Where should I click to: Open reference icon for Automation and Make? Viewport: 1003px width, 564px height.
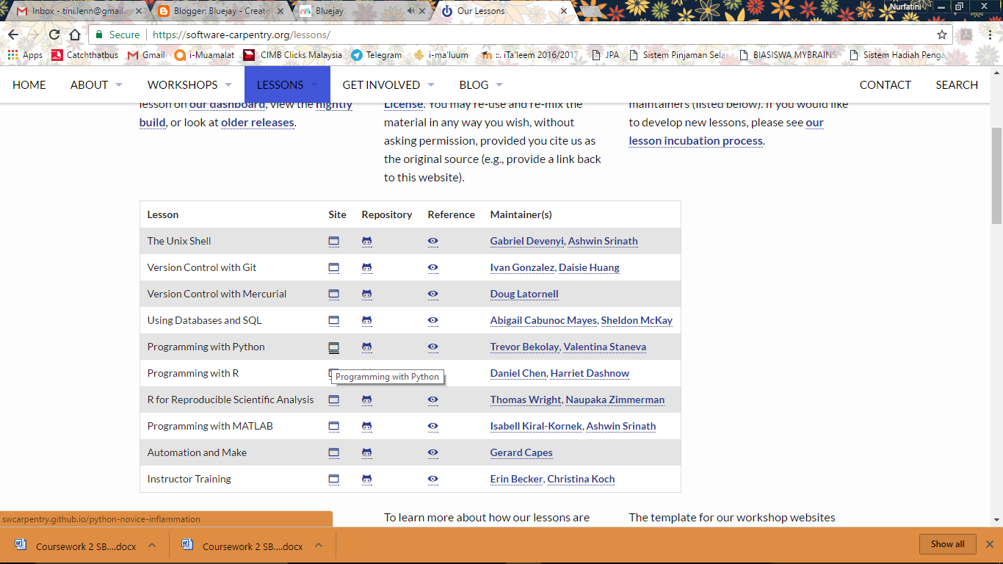[432, 452]
